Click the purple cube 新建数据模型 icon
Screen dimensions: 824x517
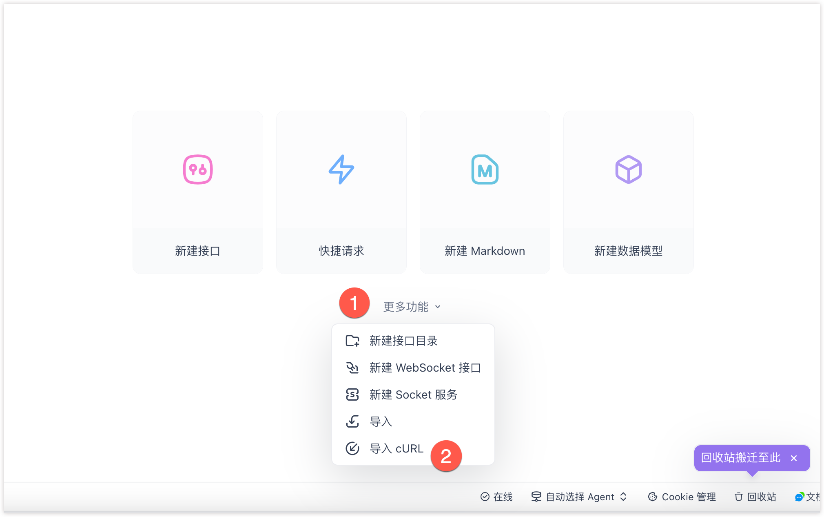click(x=628, y=169)
